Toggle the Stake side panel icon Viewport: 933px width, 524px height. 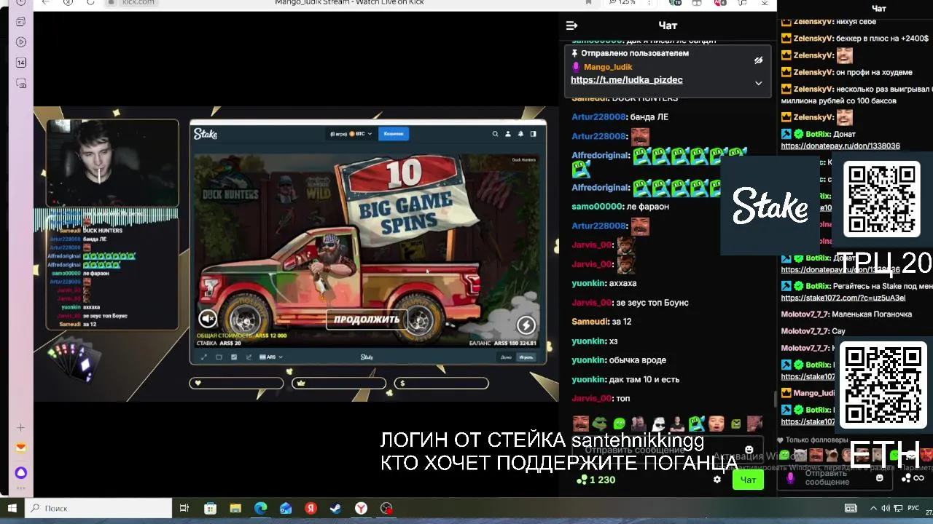pos(533,134)
